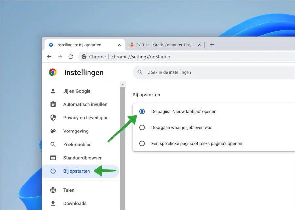This screenshot has height=210, width=295.
Task: Open Downloads settings
Action: pyautogui.click(x=81, y=203)
